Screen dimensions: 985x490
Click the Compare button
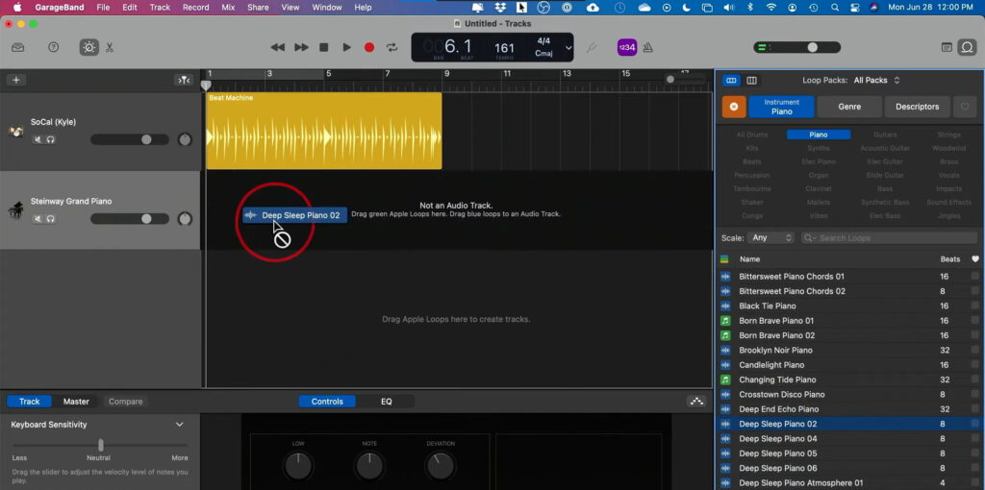click(x=126, y=402)
